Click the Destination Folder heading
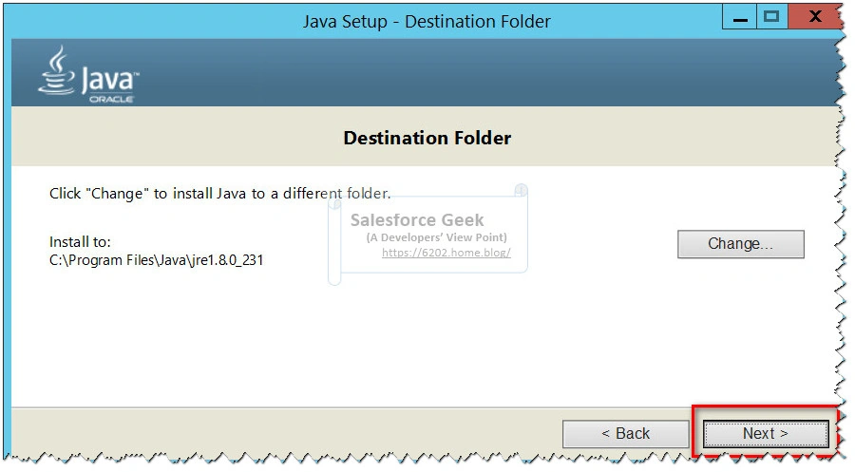The image size is (855, 472). click(x=427, y=138)
